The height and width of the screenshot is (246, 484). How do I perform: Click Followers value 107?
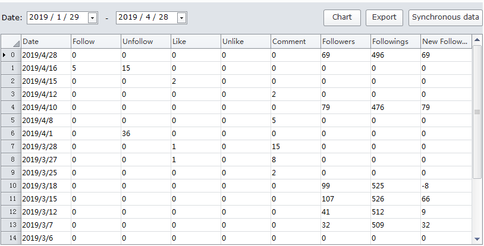click(346, 199)
